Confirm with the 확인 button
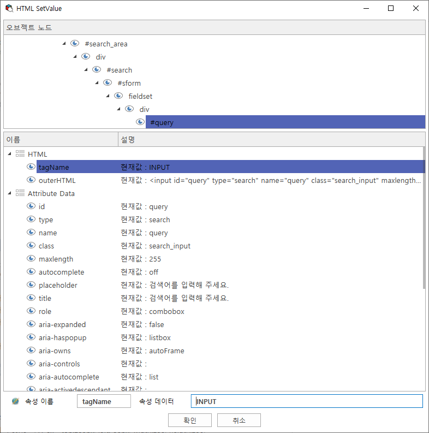Screen dimensions: 429x433 pyautogui.click(x=190, y=420)
